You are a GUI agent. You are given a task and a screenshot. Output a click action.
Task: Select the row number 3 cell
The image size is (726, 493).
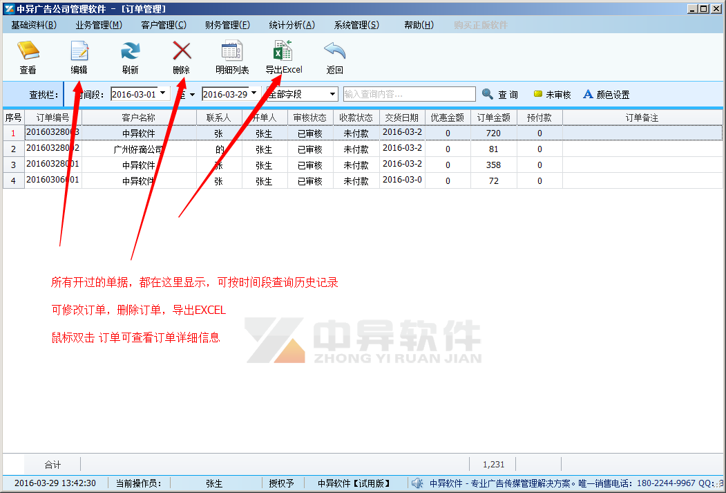[13, 165]
